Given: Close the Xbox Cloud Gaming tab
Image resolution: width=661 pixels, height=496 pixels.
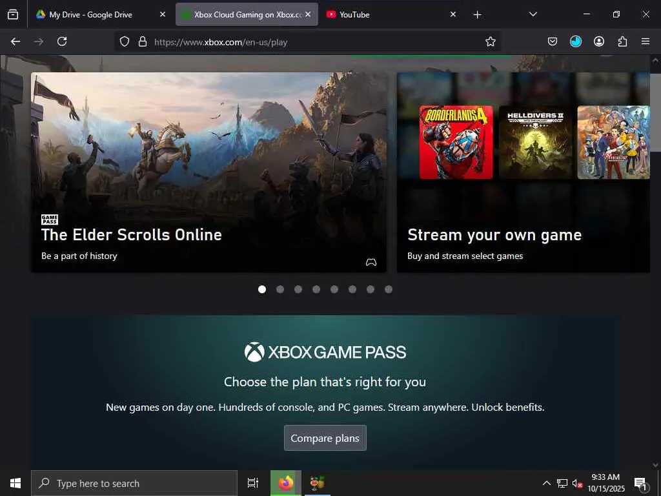Looking at the screenshot, I should tap(308, 14).
